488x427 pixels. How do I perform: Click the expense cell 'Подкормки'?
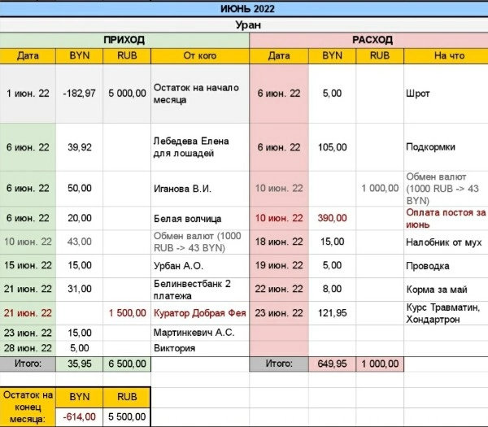446,147
